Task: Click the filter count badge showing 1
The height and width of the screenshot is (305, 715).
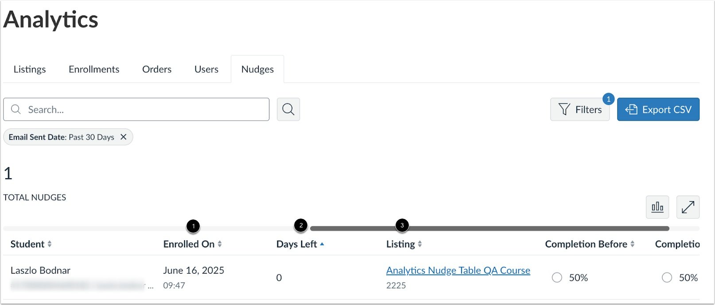Action: click(609, 99)
